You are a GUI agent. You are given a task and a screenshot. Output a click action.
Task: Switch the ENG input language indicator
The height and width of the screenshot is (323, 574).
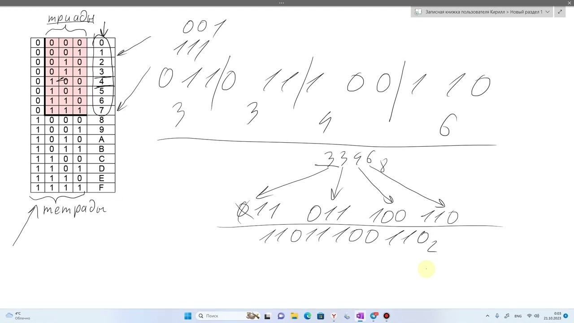(518, 316)
